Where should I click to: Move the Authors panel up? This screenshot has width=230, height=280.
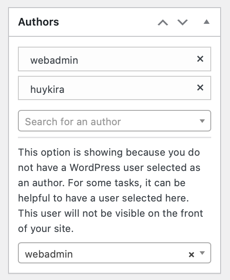(x=163, y=22)
